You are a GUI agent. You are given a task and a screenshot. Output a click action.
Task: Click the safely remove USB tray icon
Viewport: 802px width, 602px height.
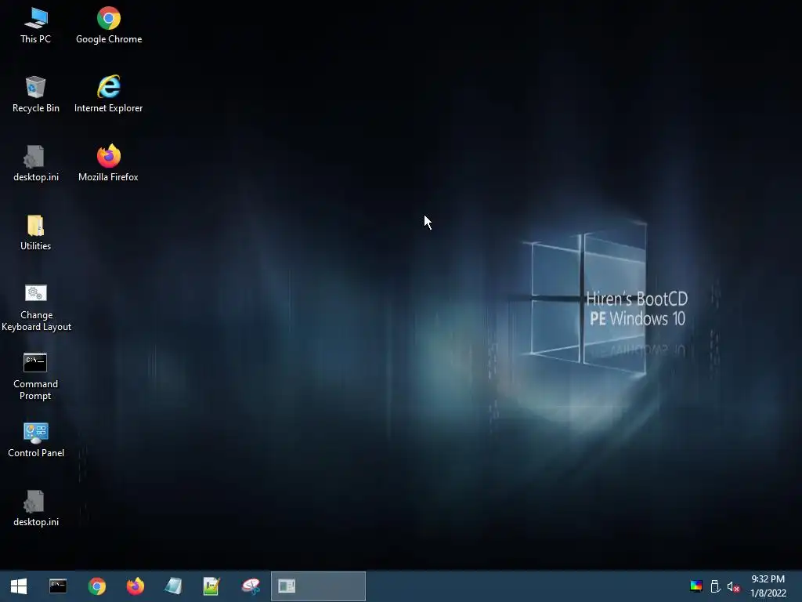tap(715, 586)
